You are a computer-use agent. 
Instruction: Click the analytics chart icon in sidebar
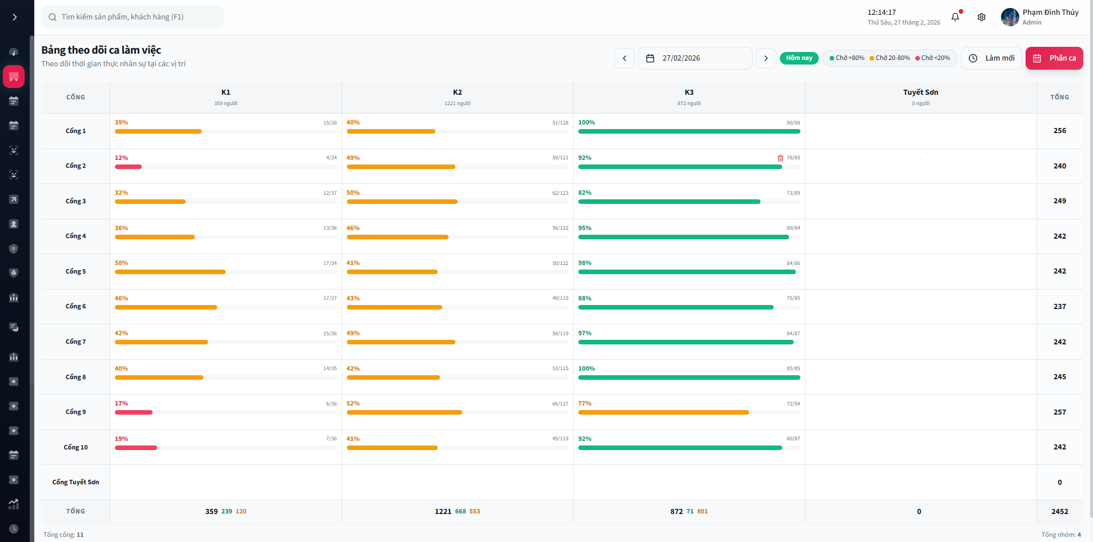coord(13,504)
